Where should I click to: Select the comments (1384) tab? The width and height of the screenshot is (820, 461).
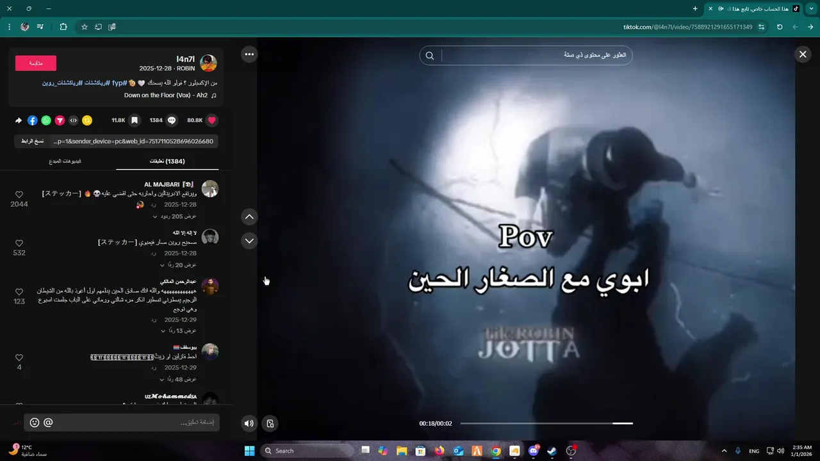167,161
